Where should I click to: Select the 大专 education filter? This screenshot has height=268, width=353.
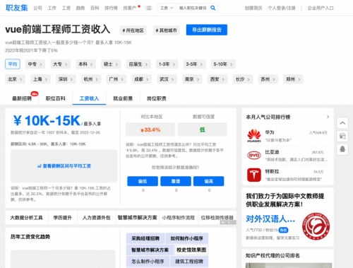(60, 64)
